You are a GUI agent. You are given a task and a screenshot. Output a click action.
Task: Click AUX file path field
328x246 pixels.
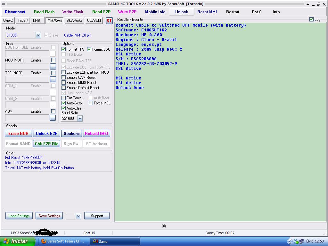[27, 118]
